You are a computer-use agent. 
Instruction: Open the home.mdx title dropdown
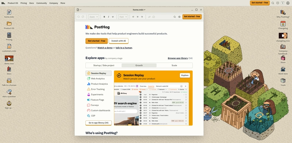click(x=139, y=10)
